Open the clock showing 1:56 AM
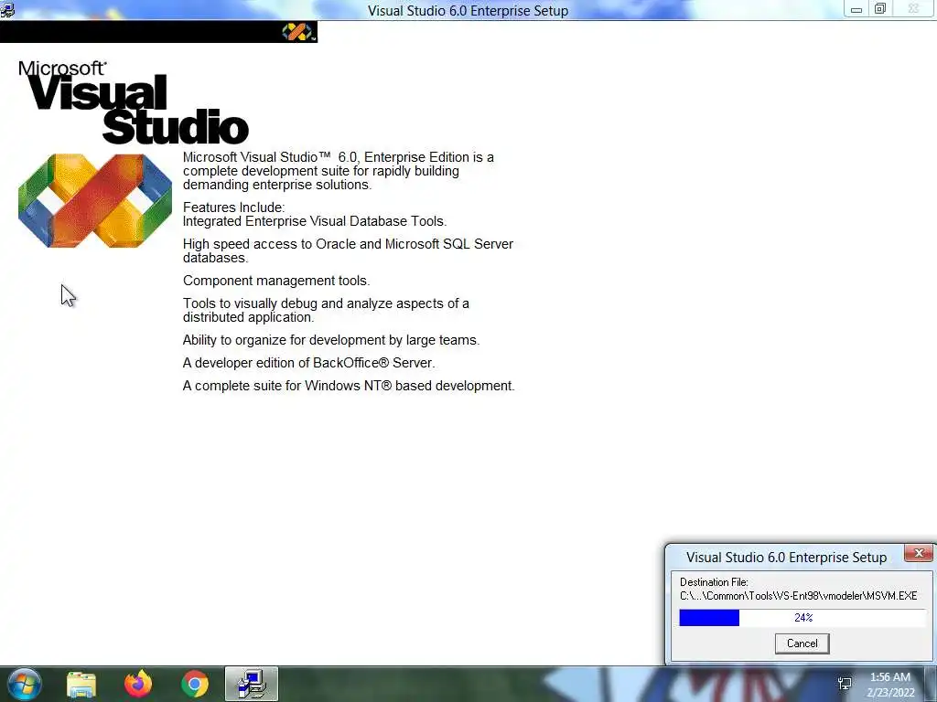This screenshot has width=937, height=702. 890,685
